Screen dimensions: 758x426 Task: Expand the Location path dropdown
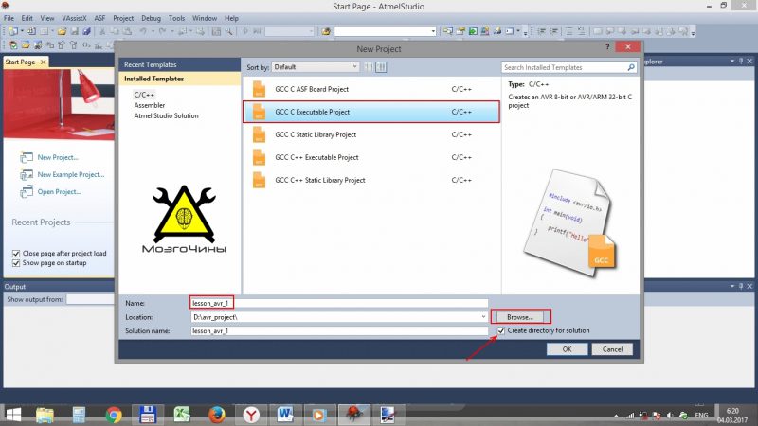coord(483,317)
